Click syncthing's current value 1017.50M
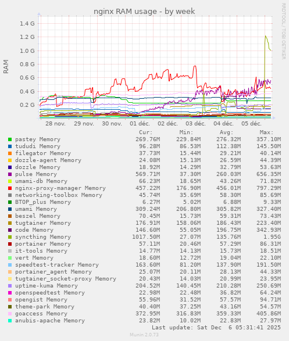 [146, 237]
